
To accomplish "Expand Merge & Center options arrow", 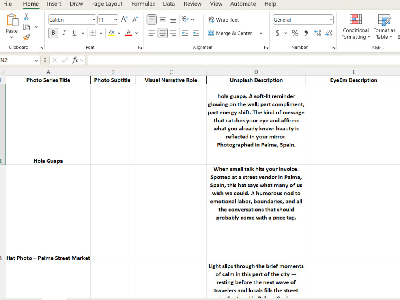I will coord(261,33).
